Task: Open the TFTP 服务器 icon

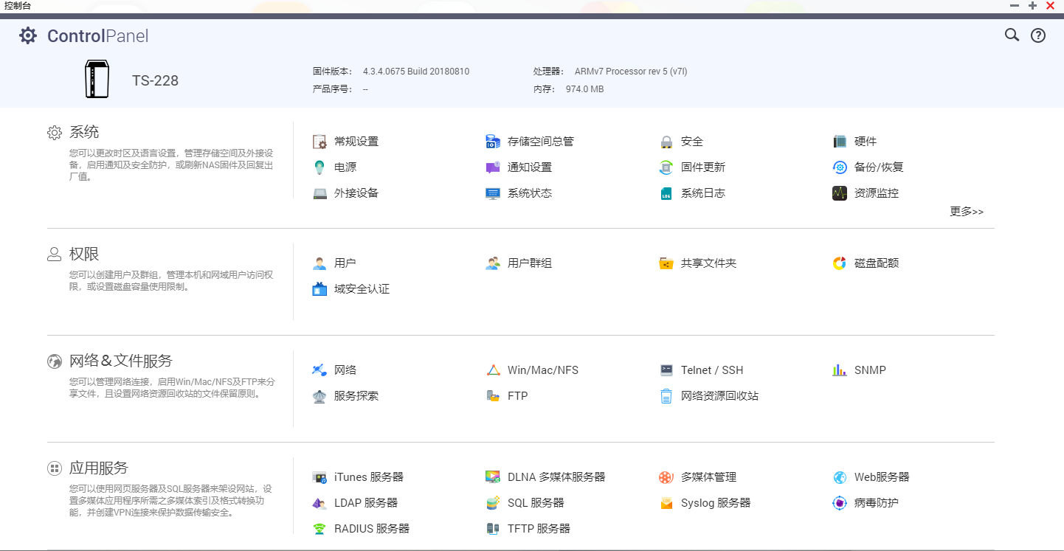Action: click(493, 529)
